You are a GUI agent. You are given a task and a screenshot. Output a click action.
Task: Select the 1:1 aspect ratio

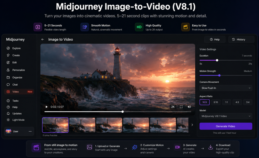226,102
